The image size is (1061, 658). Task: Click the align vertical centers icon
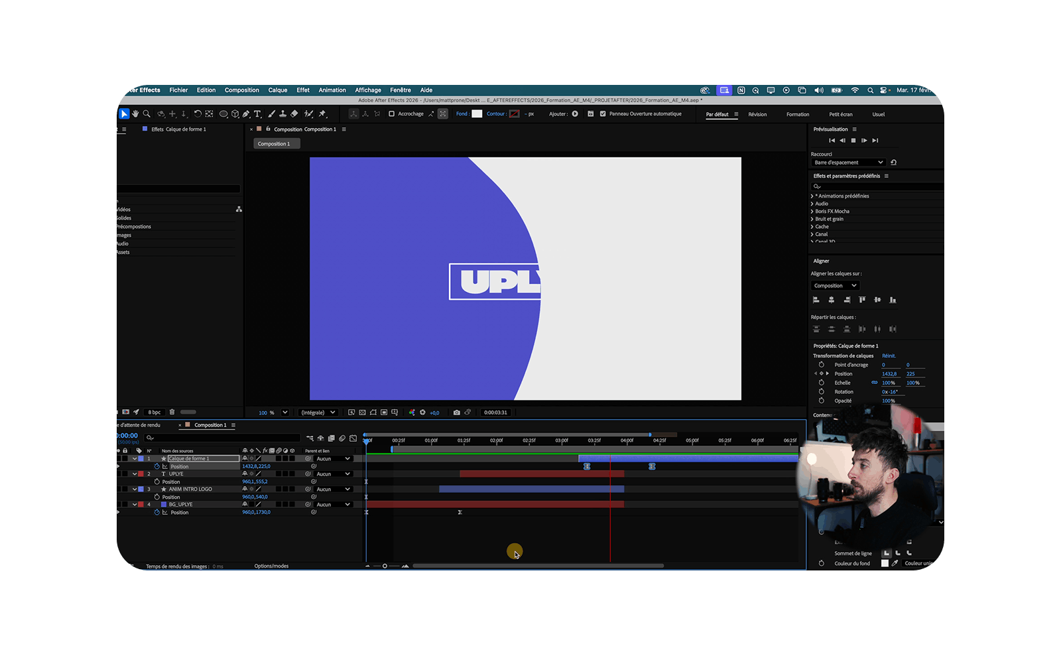[877, 300]
